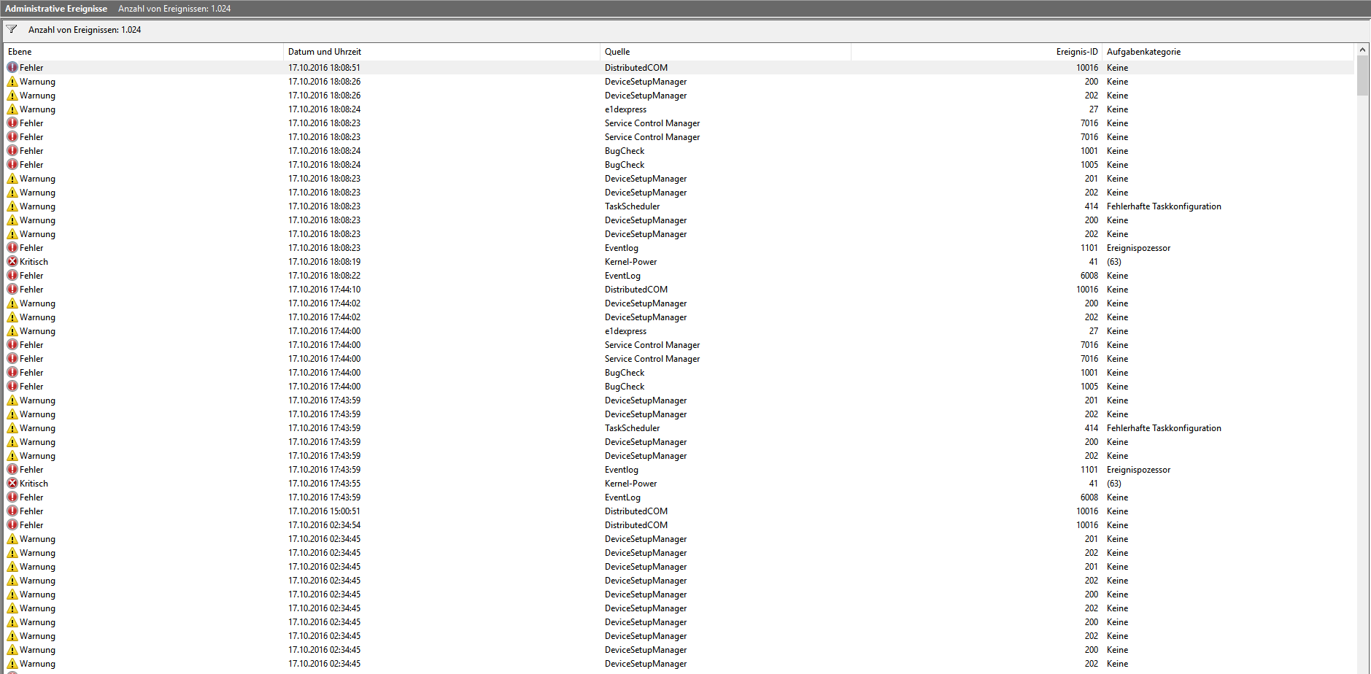Image resolution: width=1371 pixels, height=674 pixels.
Task: Select Ereignispozessor category at 18:08:23
Action: [1138, 247]
